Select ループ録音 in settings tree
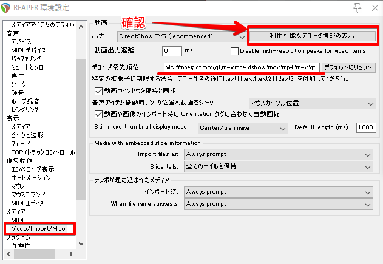Image resolution: width=383 pixels, height=264 pixels. click(x=25, y=101)
